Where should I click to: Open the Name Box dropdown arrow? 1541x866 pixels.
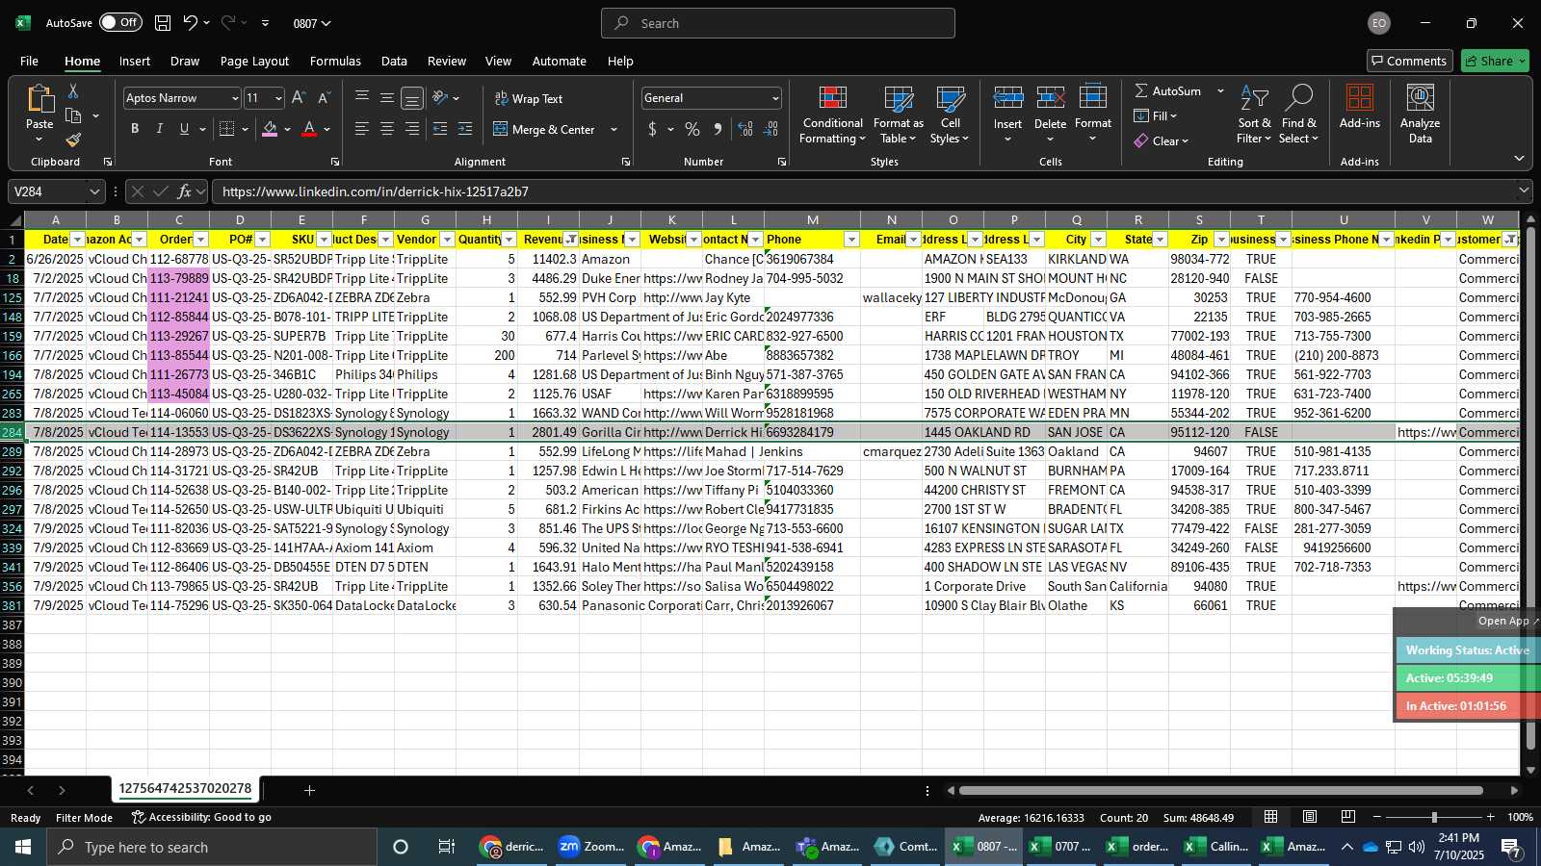(94, 191)
